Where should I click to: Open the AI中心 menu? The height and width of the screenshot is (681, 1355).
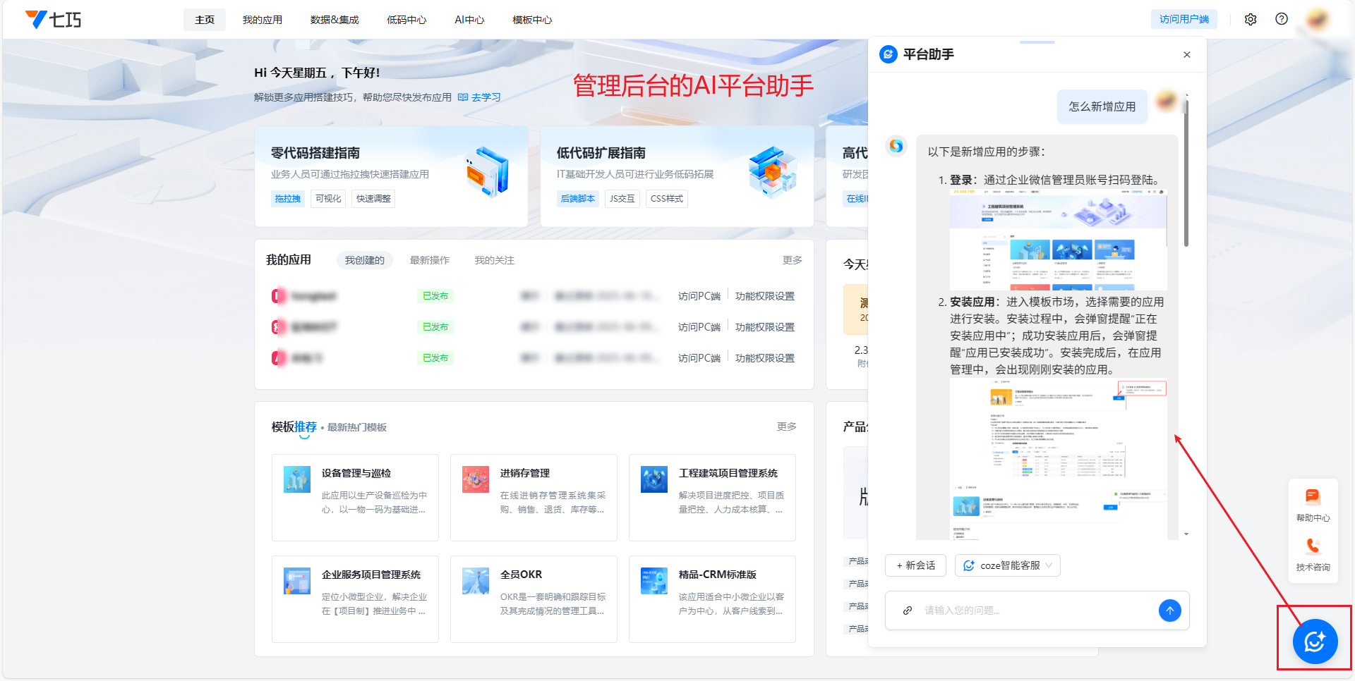click(x=469, y=20)
